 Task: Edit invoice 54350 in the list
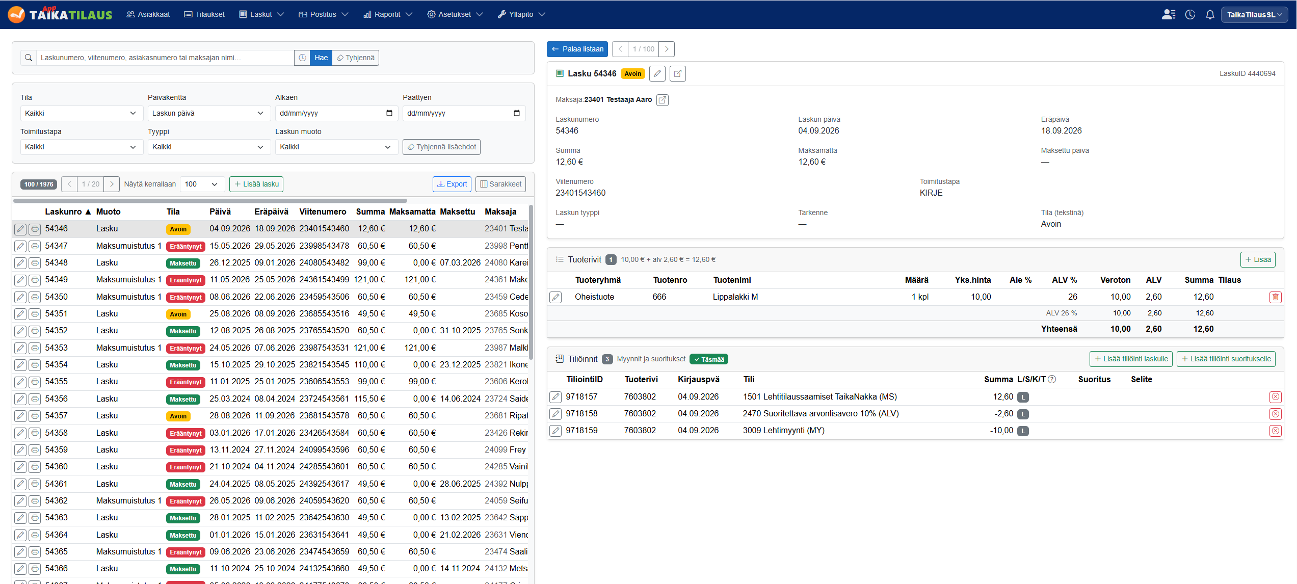(20, 297)
